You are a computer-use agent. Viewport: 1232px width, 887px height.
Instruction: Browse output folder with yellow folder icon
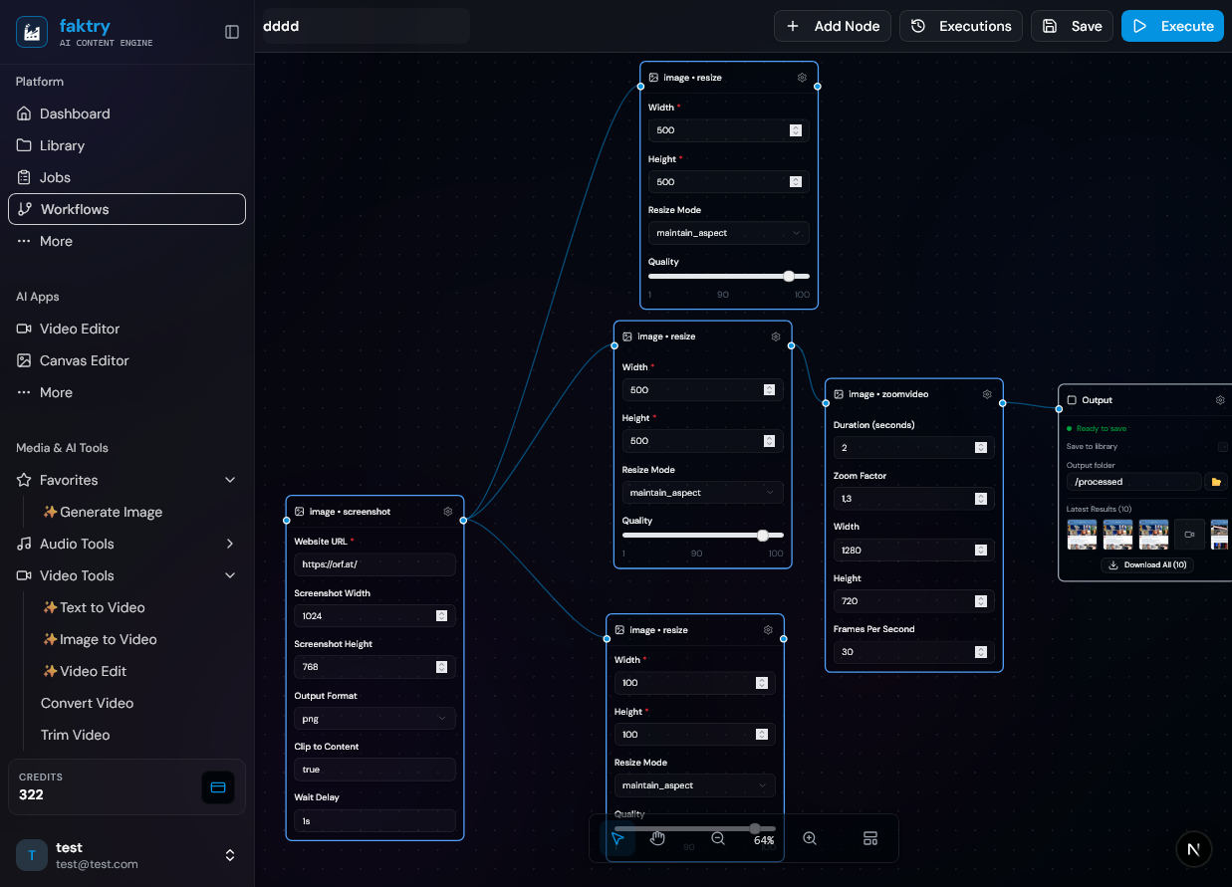coord(1216,482)
